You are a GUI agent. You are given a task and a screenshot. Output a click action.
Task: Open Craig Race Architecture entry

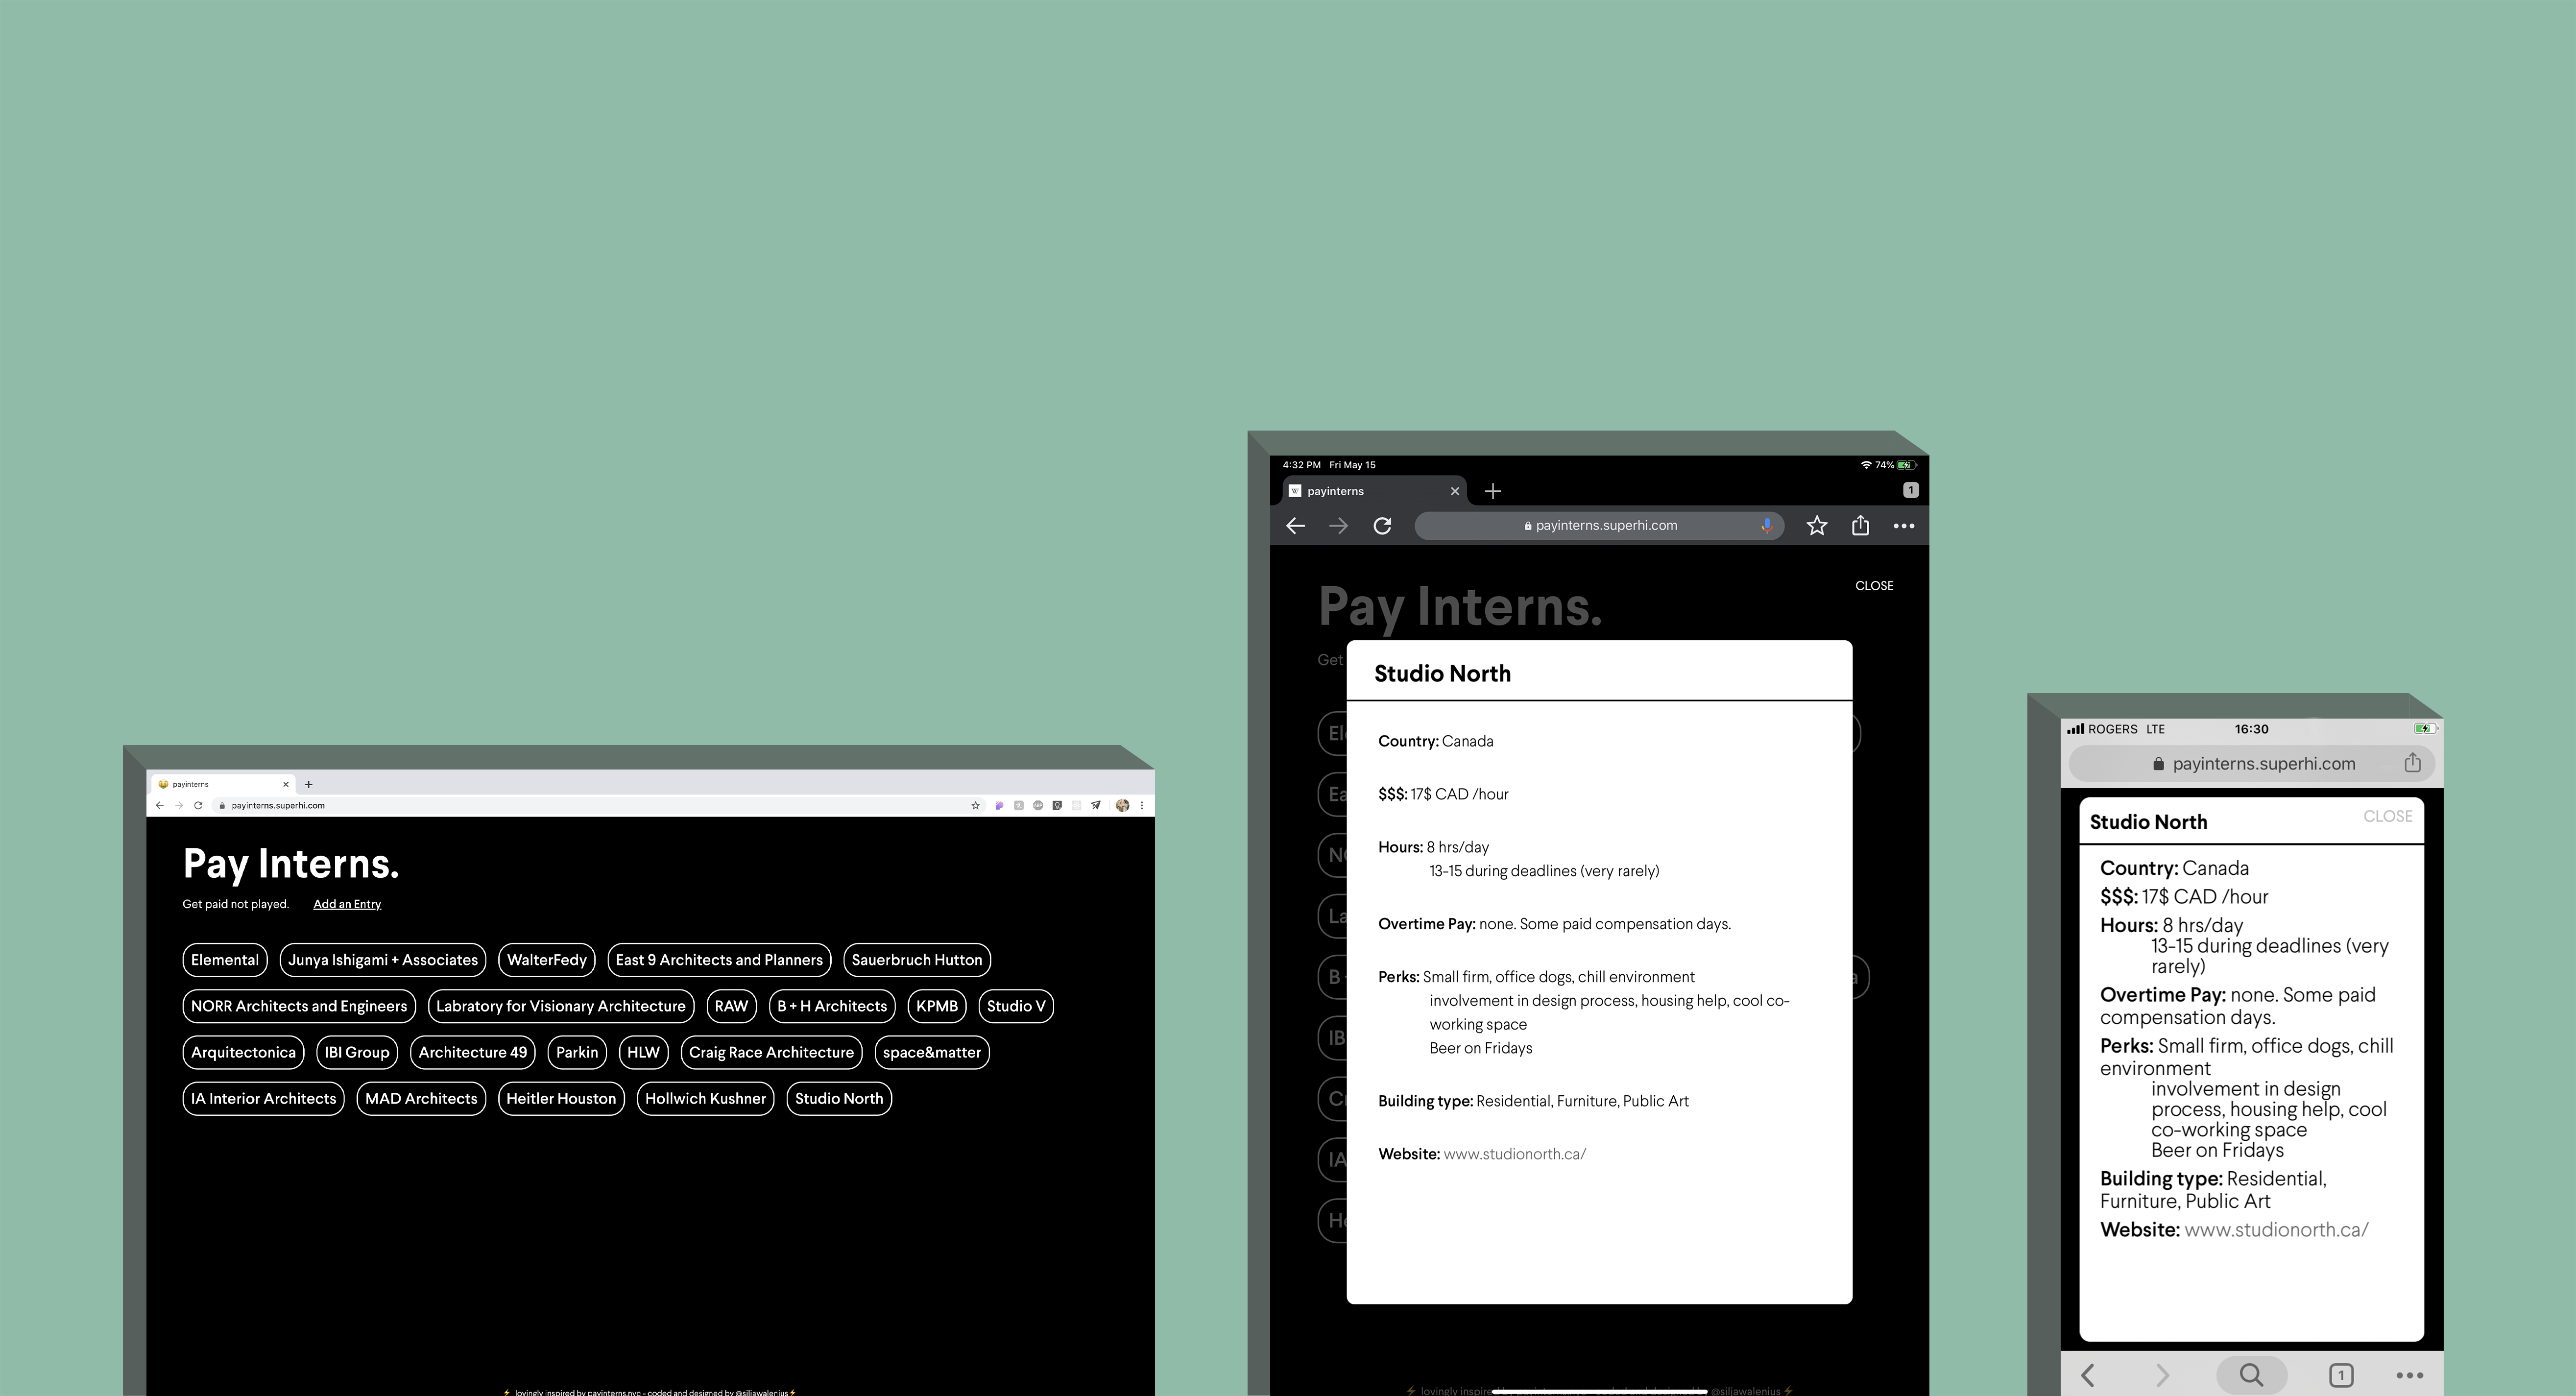(x=771, y=1052)
